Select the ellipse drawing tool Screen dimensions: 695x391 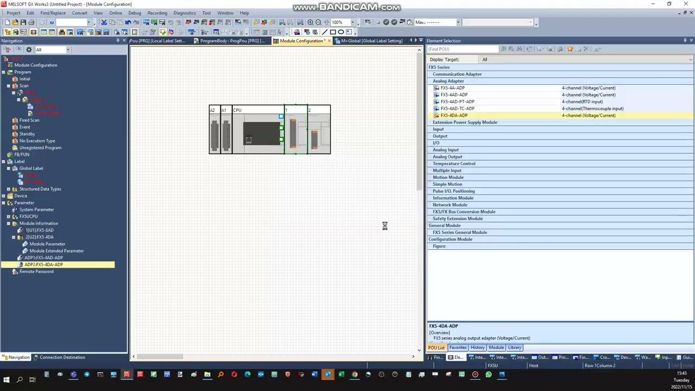341,32
